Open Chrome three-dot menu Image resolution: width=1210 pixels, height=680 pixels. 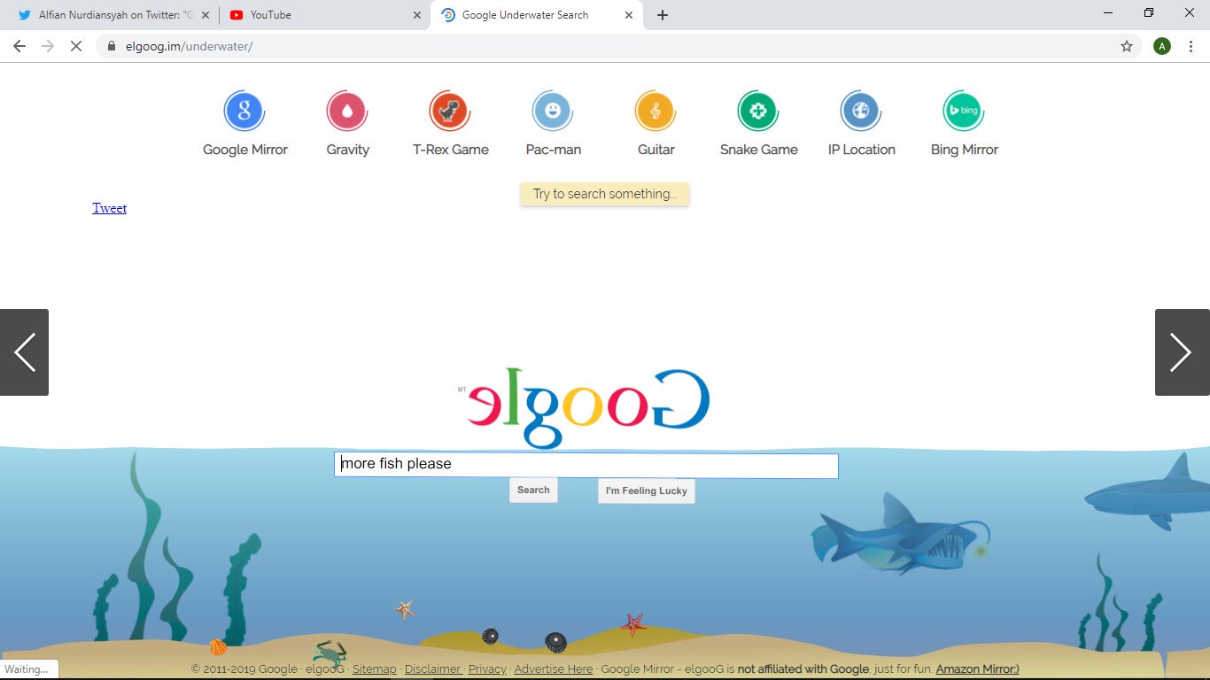[1191, 46]
